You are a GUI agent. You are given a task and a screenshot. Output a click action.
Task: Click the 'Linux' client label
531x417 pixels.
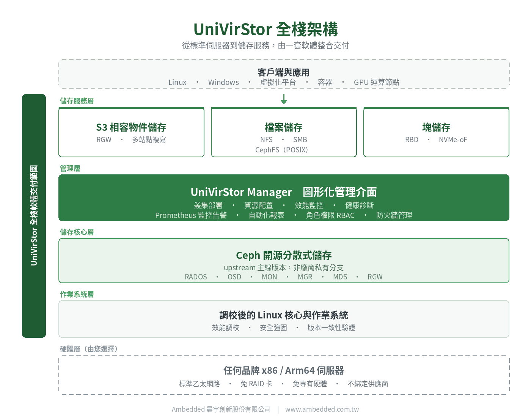pyautogui.click(x=178, y=82)
